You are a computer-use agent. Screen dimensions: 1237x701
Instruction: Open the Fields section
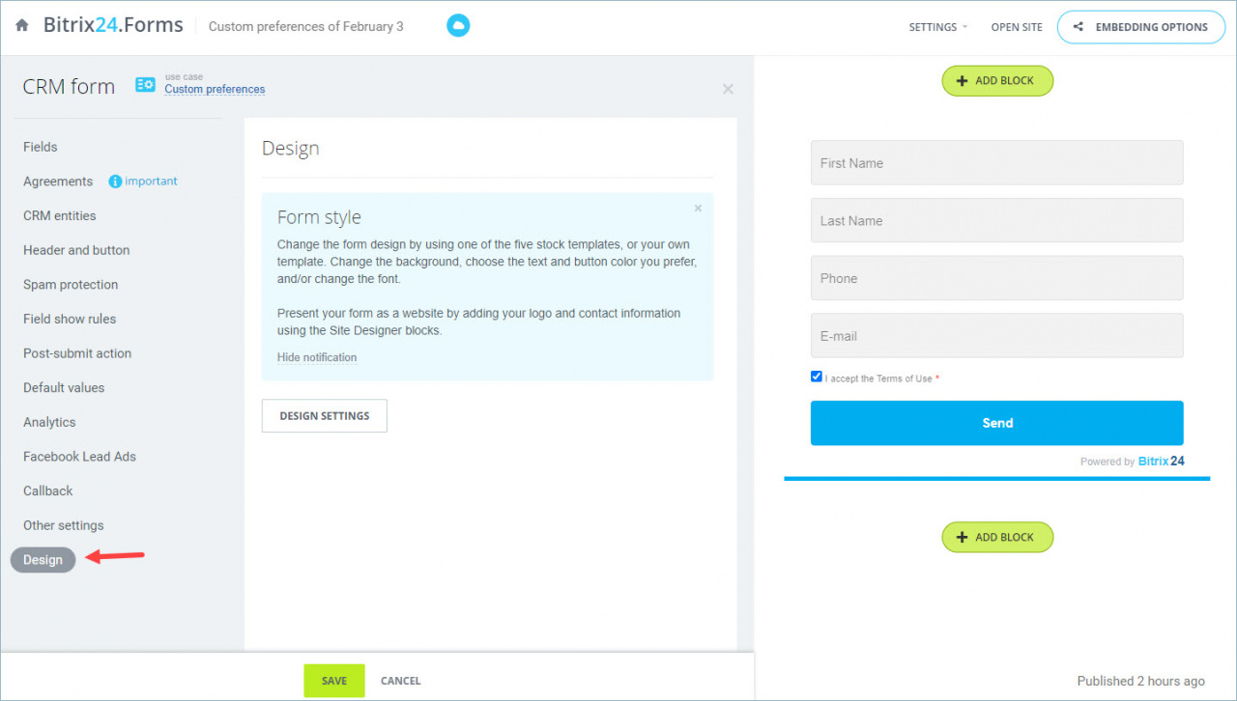coord(41,147)
